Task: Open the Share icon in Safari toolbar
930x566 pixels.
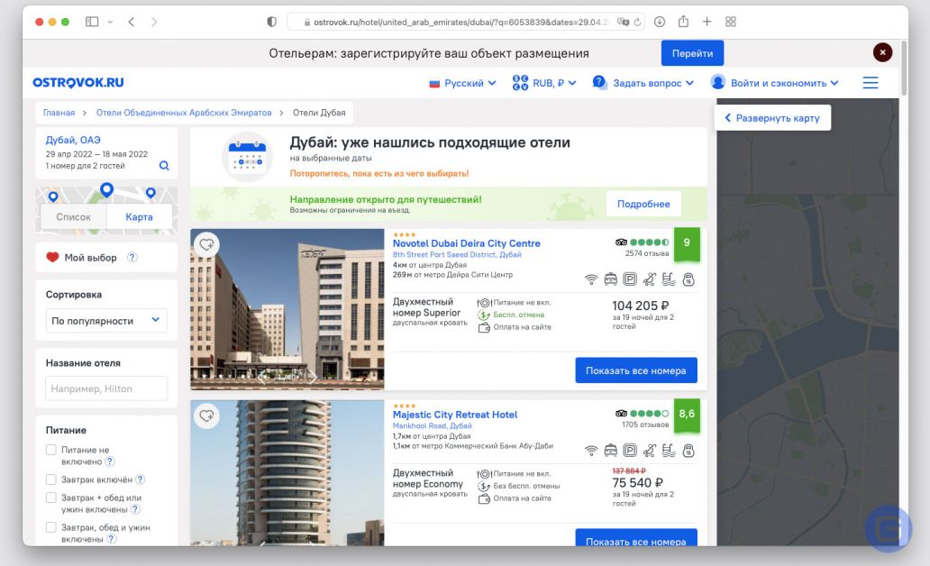Action: click(683, 22)
